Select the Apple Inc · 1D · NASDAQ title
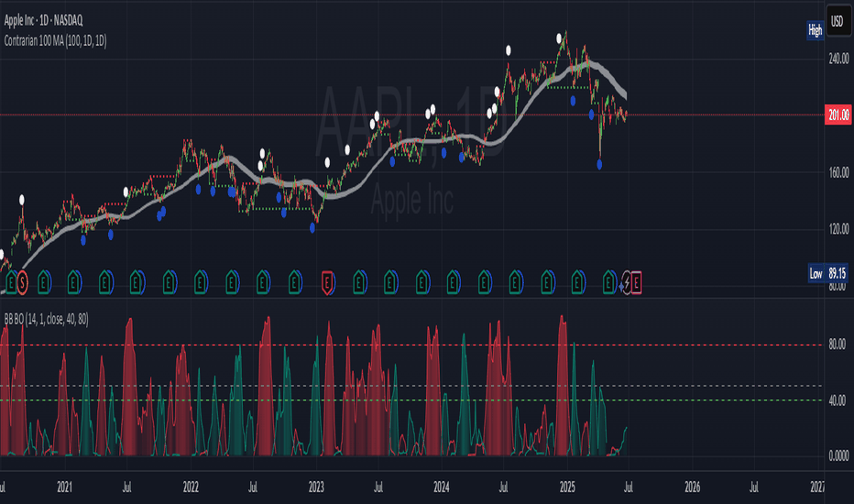854x504 pixels. click(x=44, y=21)
